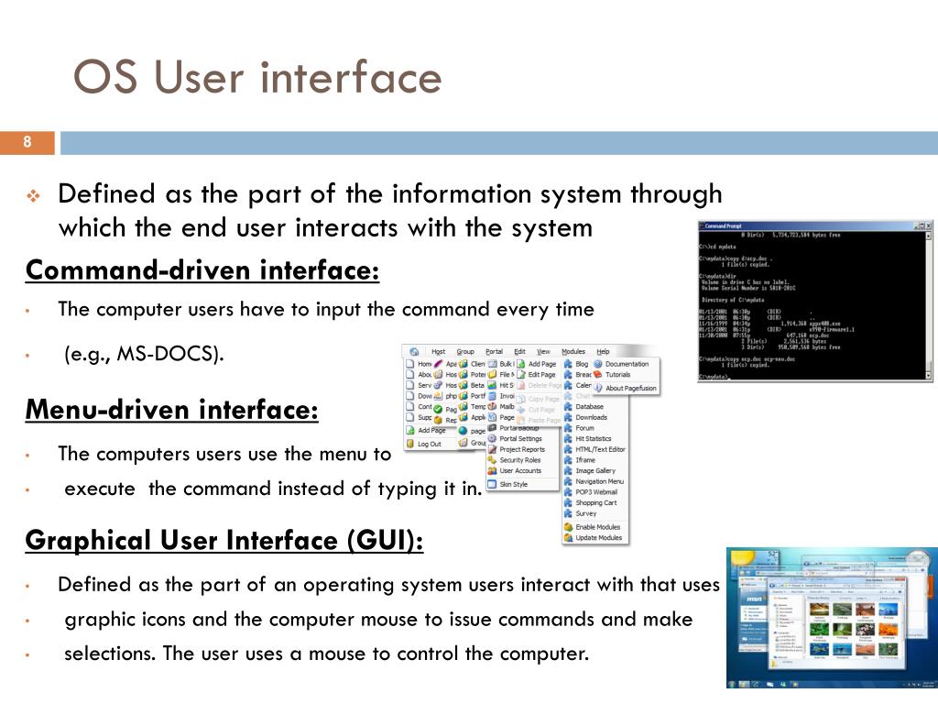Click the Windows Start orb in screenshot

click(x=733, y=684)
